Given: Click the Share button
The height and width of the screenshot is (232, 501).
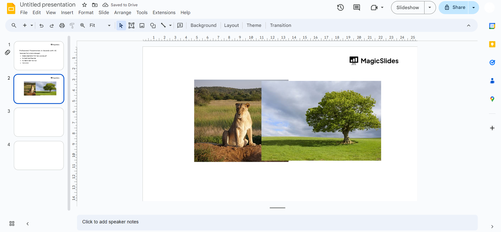Looking at the screenshot, I should [455, 8].
